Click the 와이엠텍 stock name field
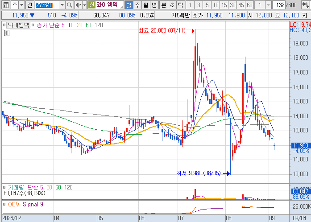The image size is (311, 222). (x=106, y=5)
